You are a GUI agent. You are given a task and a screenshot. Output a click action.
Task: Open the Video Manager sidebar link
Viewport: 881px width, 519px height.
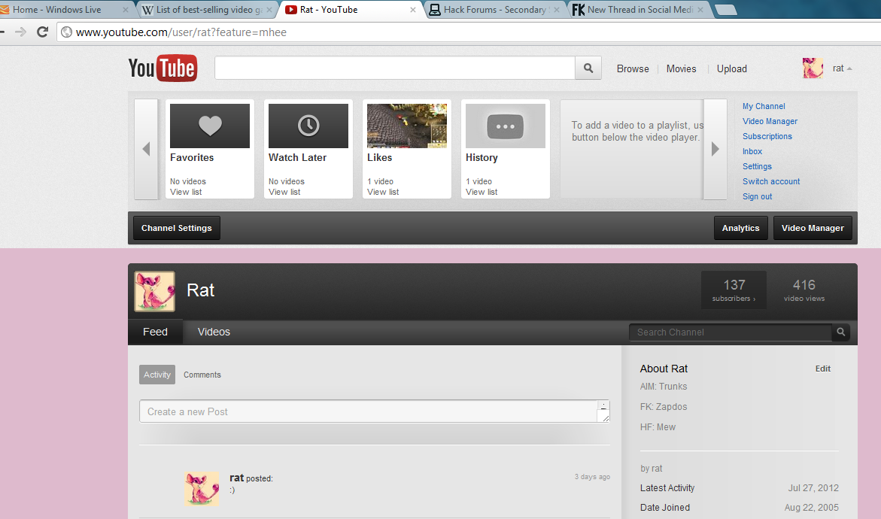(x=770, y=121)
